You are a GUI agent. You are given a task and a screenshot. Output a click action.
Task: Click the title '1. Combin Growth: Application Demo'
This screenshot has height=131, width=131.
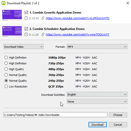click(x=55, y=13)
